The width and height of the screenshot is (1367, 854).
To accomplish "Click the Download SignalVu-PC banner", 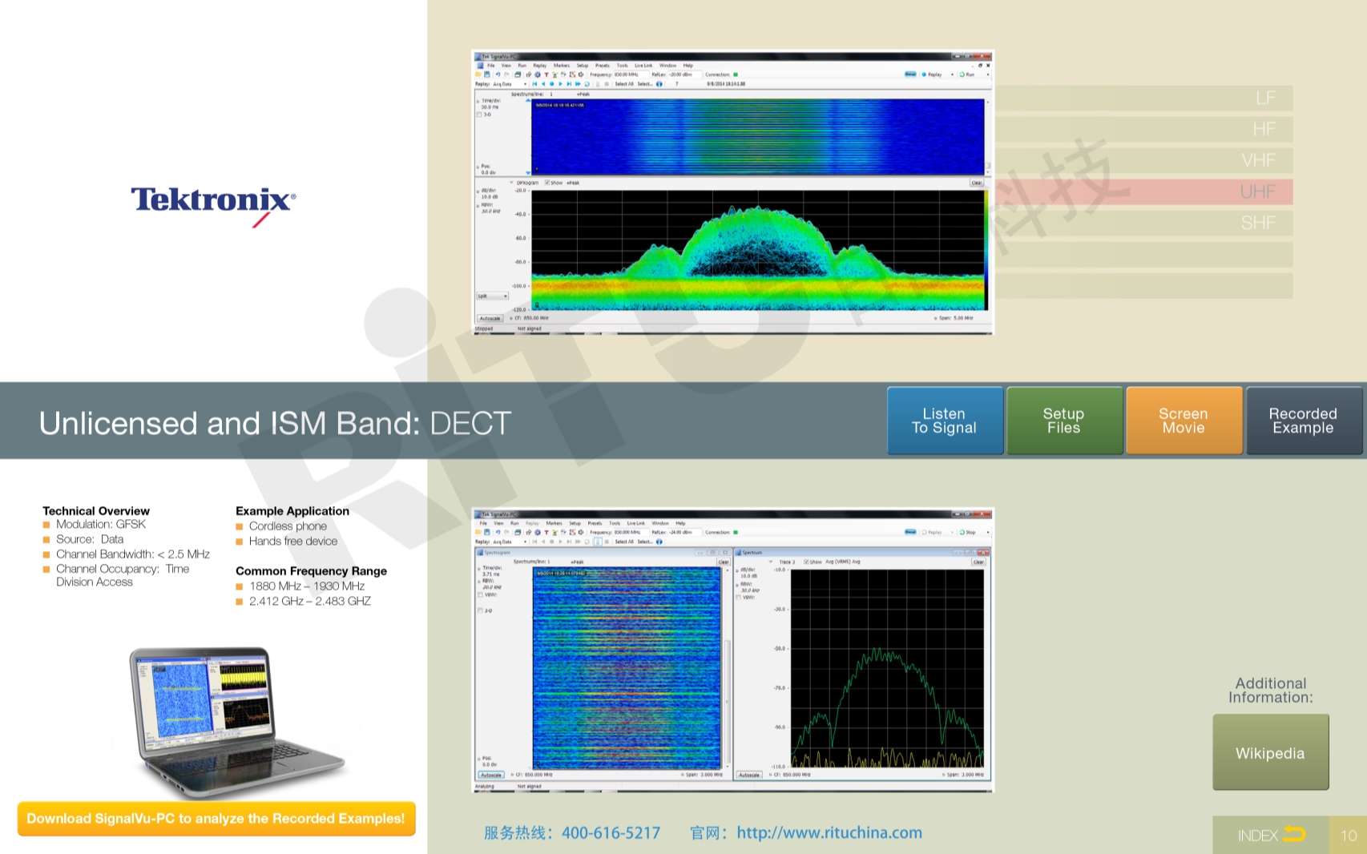I will 216,818.
